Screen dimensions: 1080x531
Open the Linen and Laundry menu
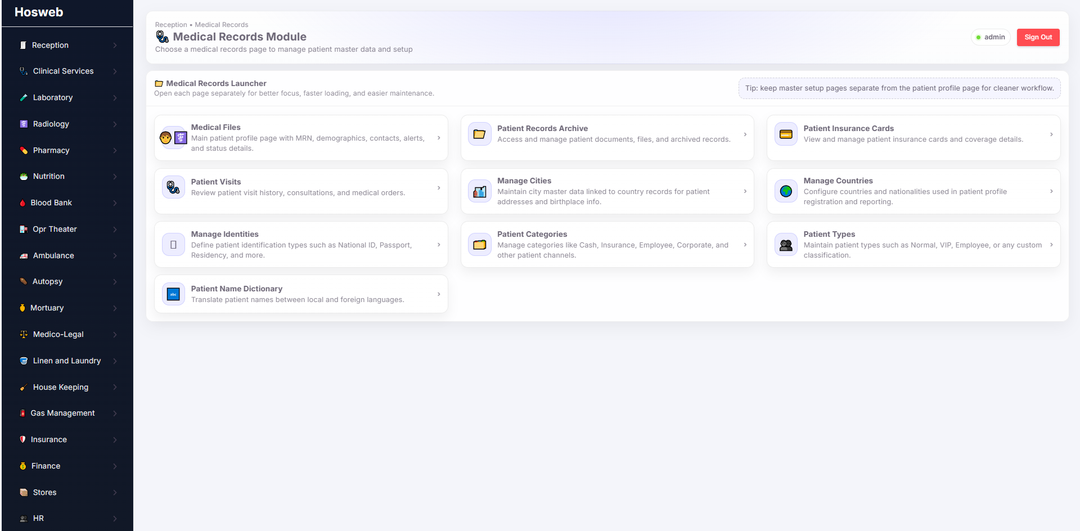67,361
